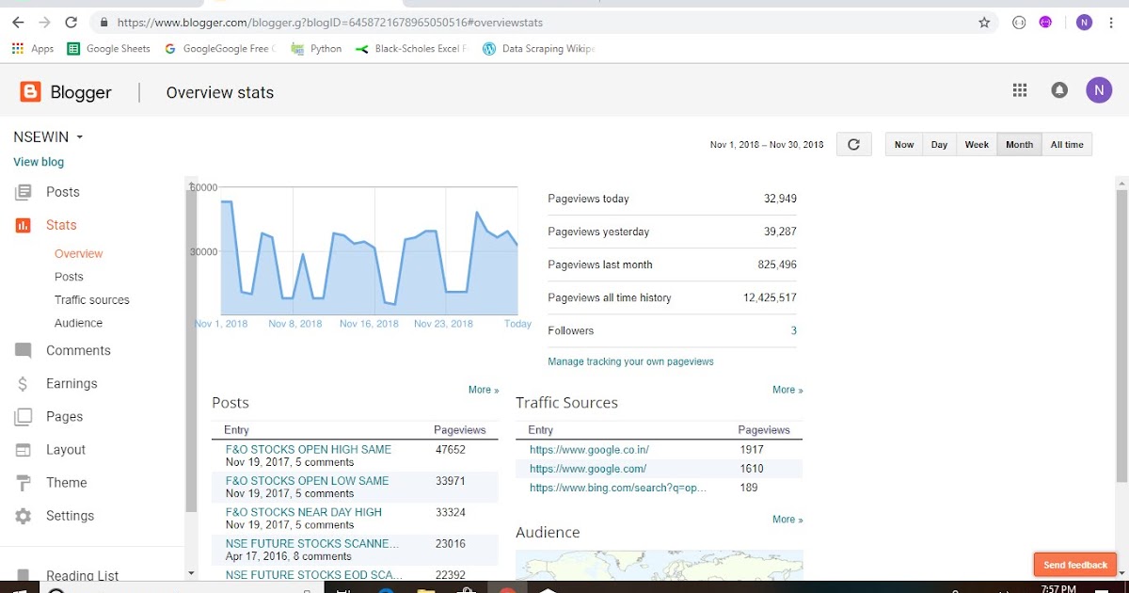
Task: Switch to the Now stats view
Action: (903, 144)
